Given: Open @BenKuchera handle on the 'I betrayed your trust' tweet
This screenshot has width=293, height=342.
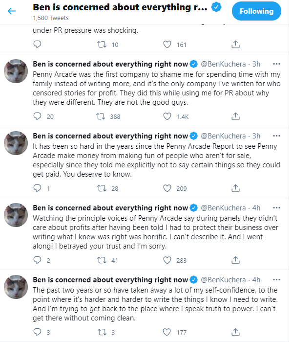Looking at the screenshot, I should pos(223,208).
